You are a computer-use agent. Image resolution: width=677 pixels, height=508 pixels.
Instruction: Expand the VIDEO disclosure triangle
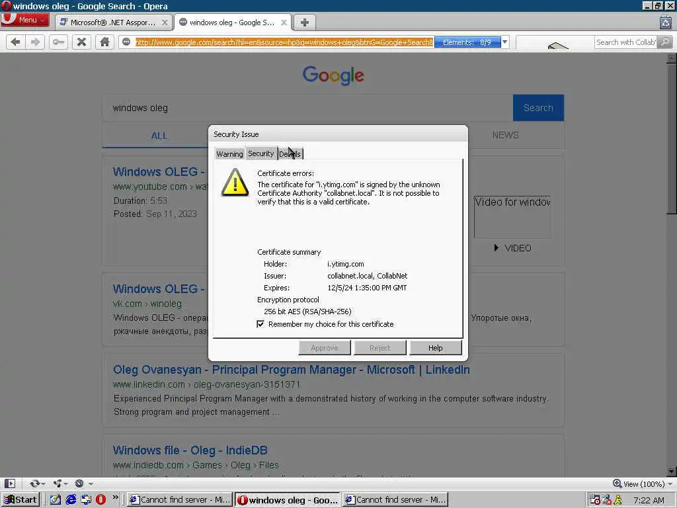[x=496, y=248]
